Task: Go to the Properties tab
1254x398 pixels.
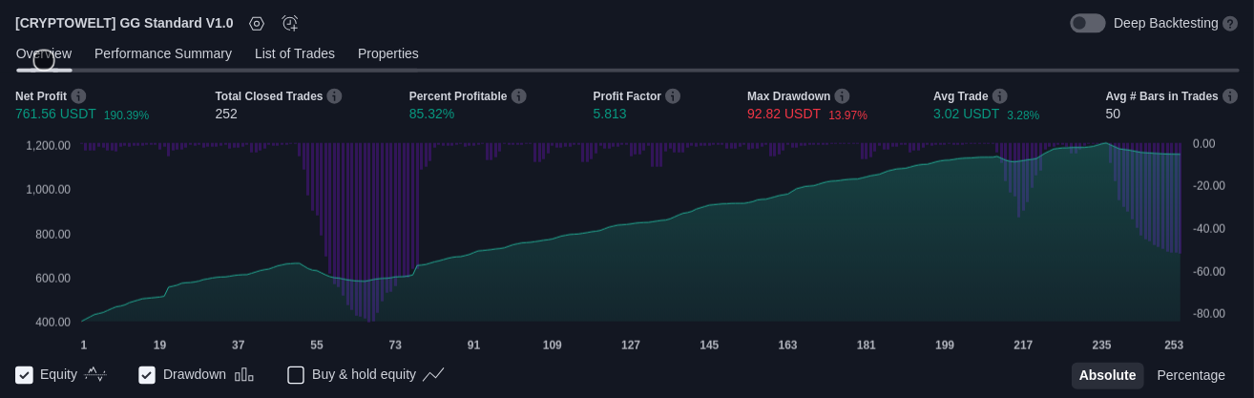Action: [388, 53]
